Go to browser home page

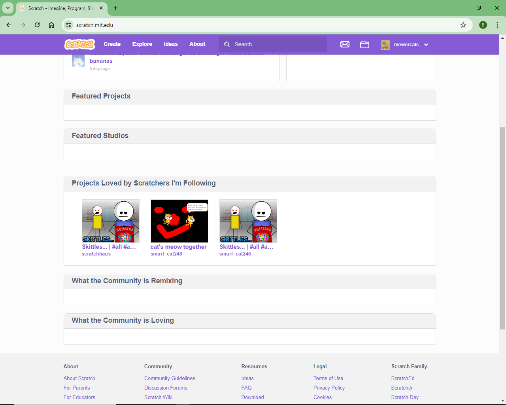click(51, 25)
